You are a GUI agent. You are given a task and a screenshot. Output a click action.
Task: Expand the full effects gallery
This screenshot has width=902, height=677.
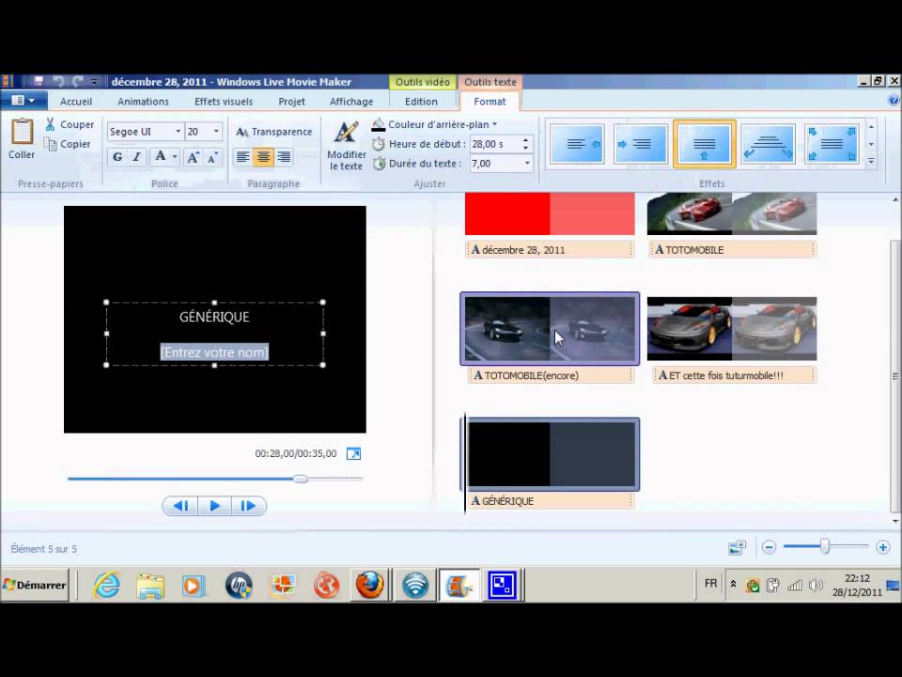click(x=872, y=162)
